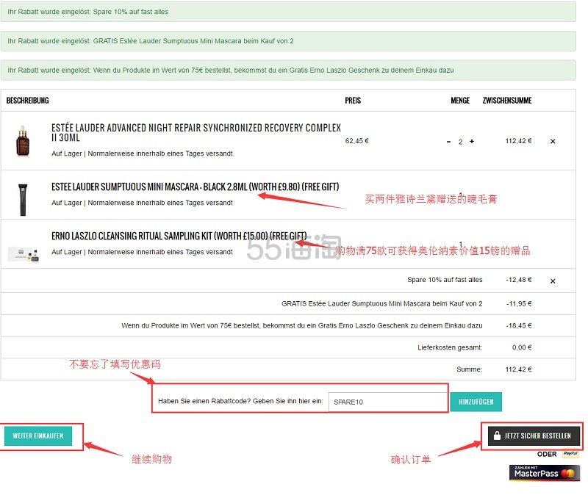Click Jetzt Sicher Bestellen button
The height and width of the screenshot is (495, 588).
(534, 436)
